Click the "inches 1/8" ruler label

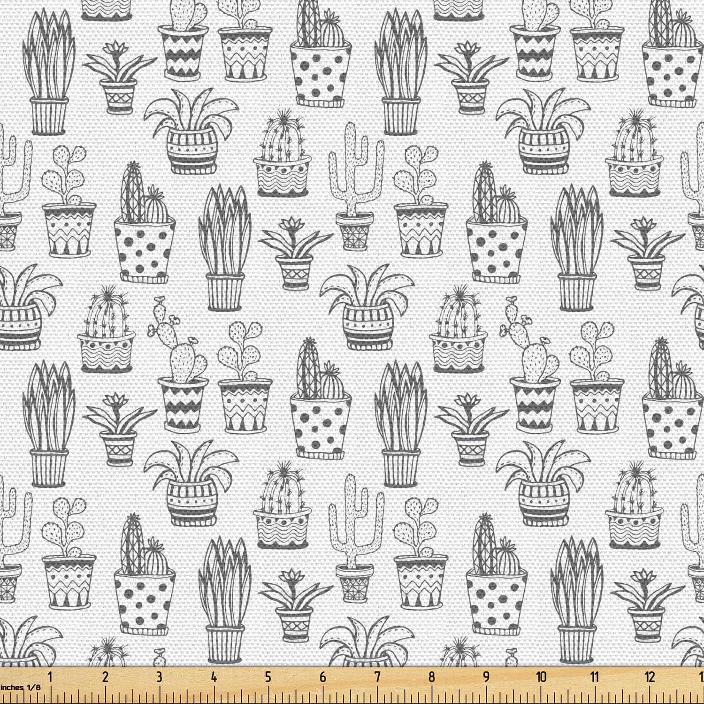[21, 687]
